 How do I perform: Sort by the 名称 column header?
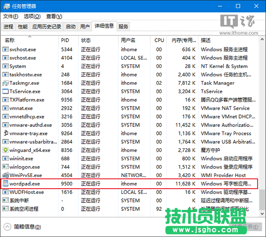tap(30, 40)
